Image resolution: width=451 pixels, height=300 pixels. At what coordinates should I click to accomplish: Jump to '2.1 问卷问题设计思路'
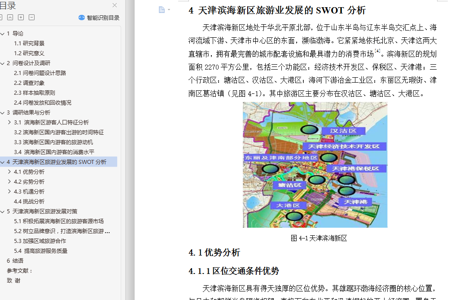[40, 73]
